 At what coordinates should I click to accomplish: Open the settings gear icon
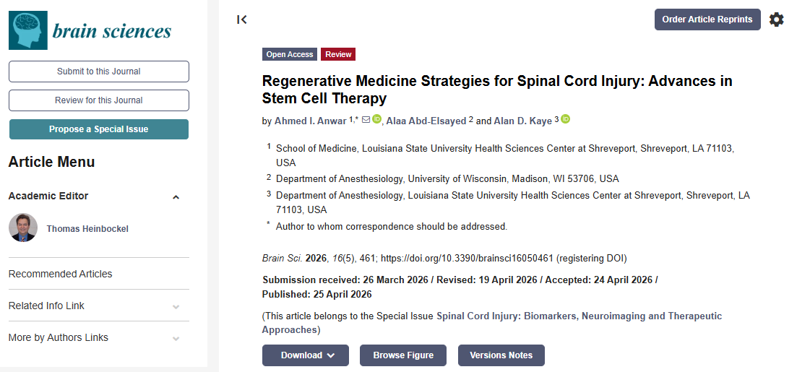coord(776,20)
